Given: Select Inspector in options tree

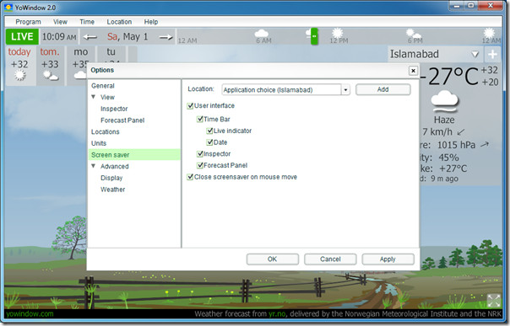Looking at the screenshot, I should [114, 109].
